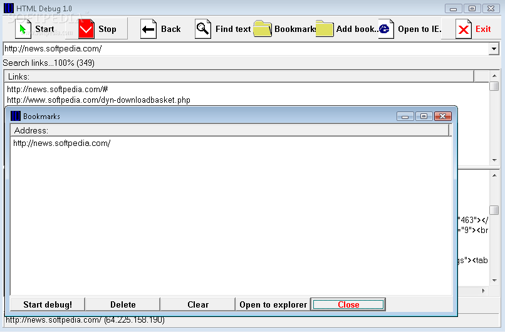The width and height of the screenshot is (505, 332).
Task: Select the dyn-downloadbasket.php link row
Action: 98,100
